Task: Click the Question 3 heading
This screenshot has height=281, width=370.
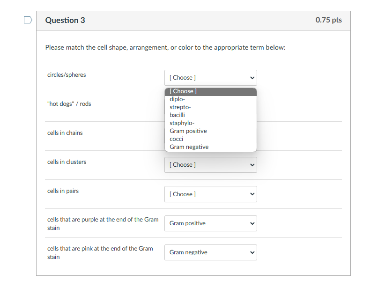Action: click(x=65, y=20)
